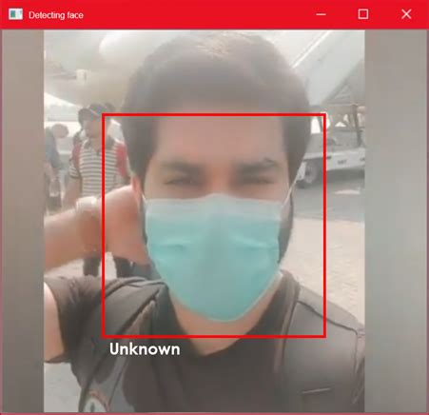Click the bottom edge of the red detection box
The height and width of the screenshot is (415, 429).
[214, 336]
